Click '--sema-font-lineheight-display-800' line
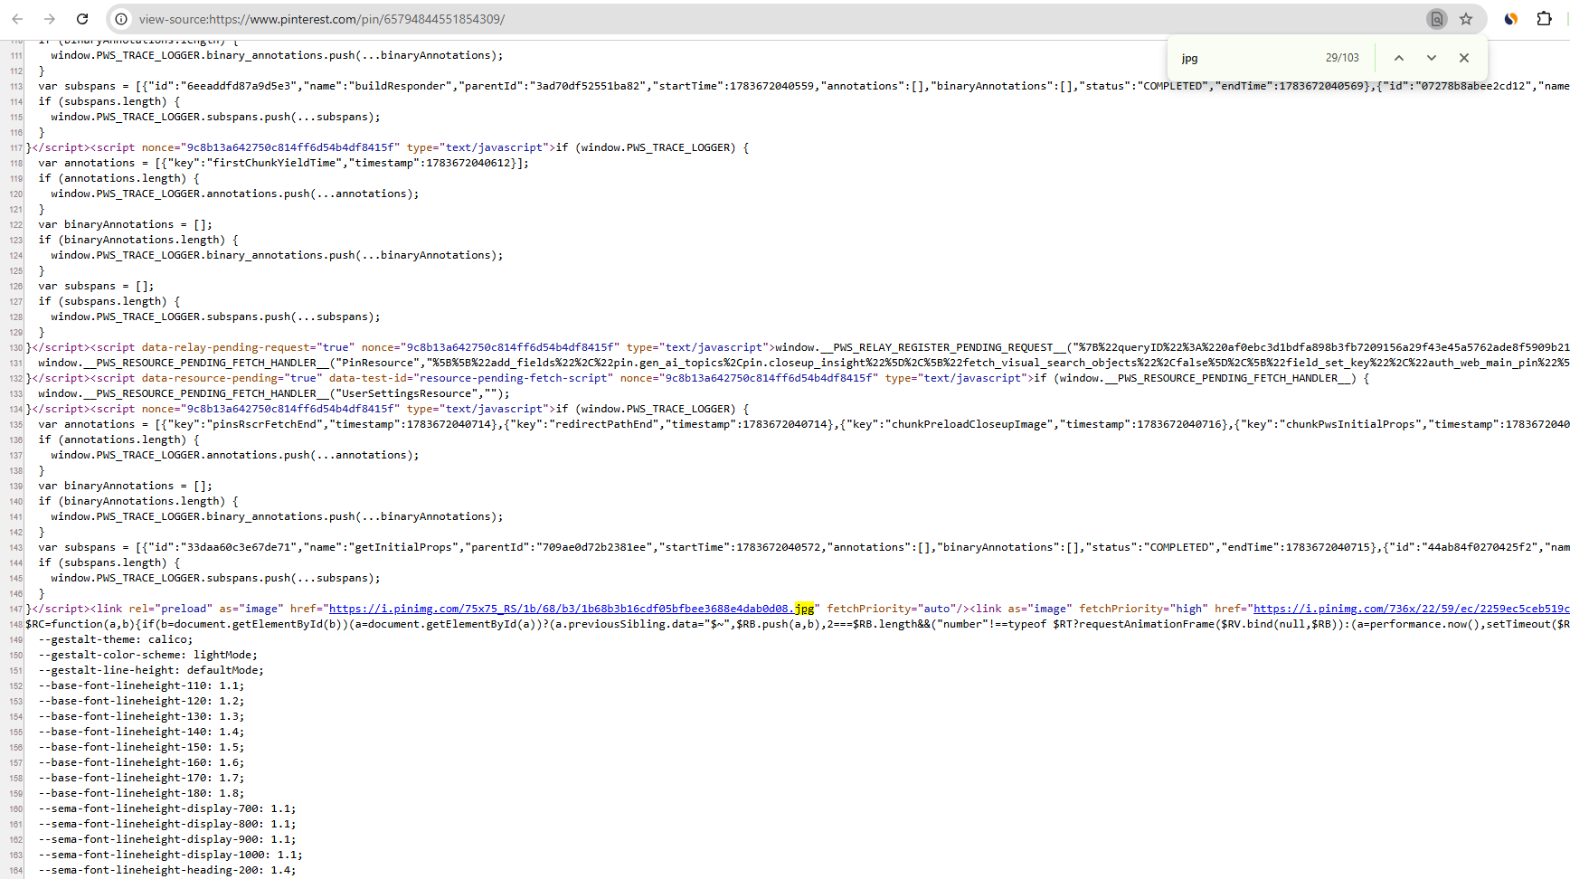 click(x=167, y=824)
